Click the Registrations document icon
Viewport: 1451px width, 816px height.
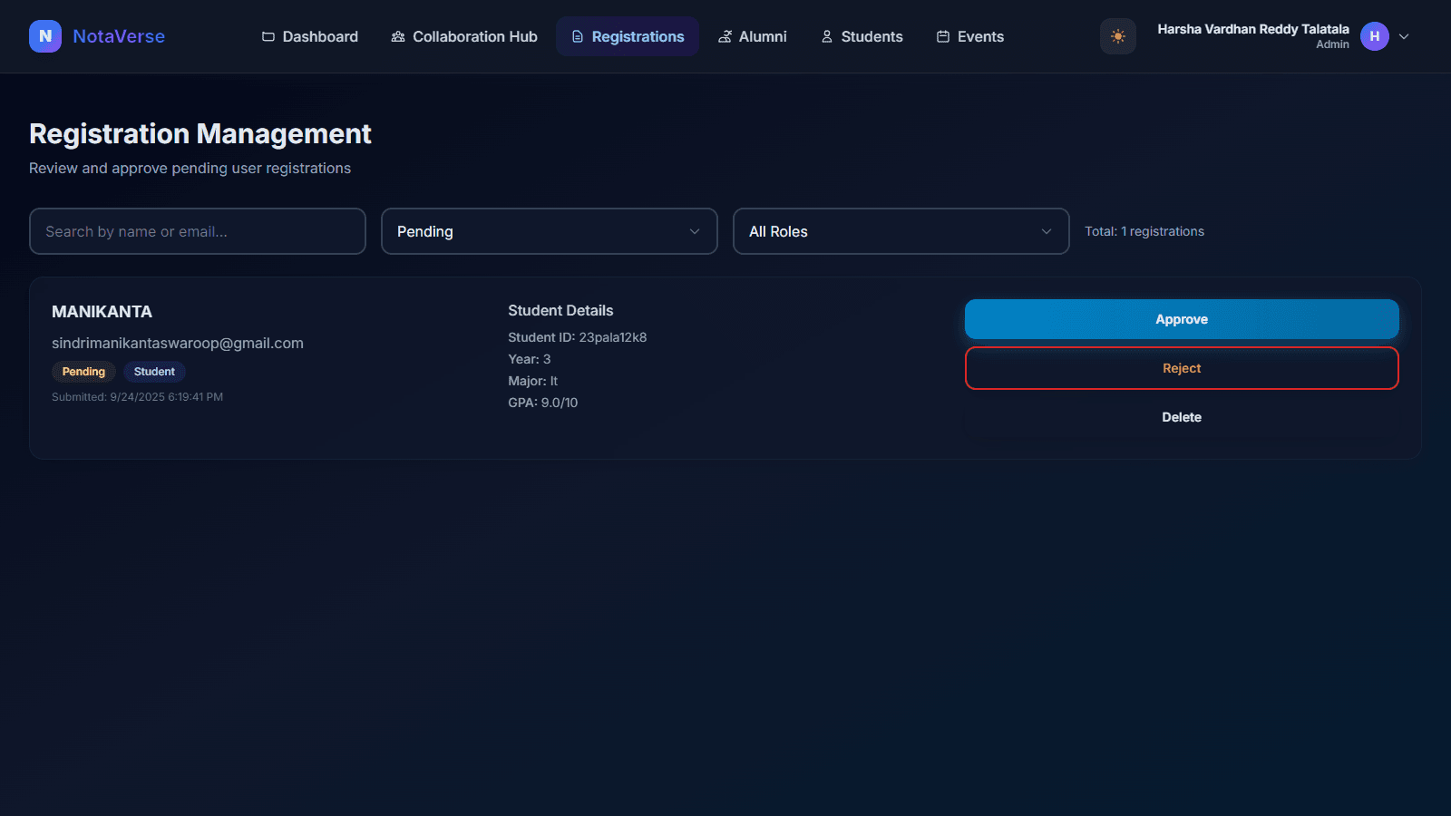point(578,36)
